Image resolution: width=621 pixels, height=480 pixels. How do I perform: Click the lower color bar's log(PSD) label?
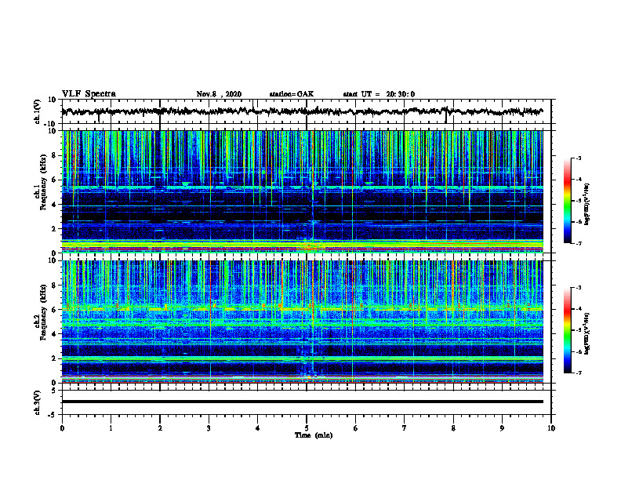pos(587,333)
